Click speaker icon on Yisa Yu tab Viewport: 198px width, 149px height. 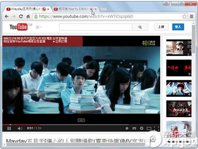(x=91, y=9)
